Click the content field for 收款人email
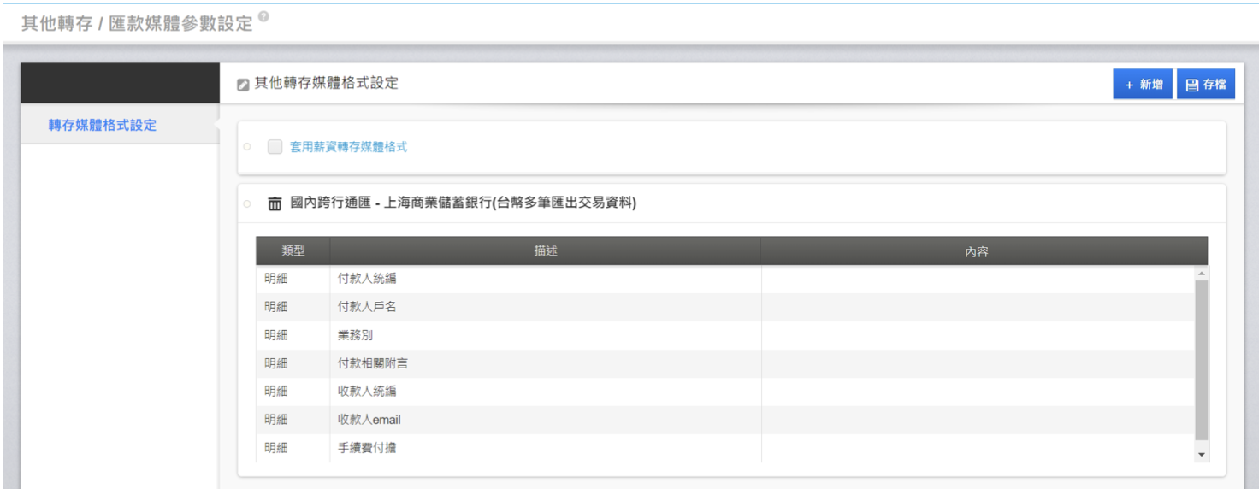The image size is (1259, 489). (x=977, y=420)
